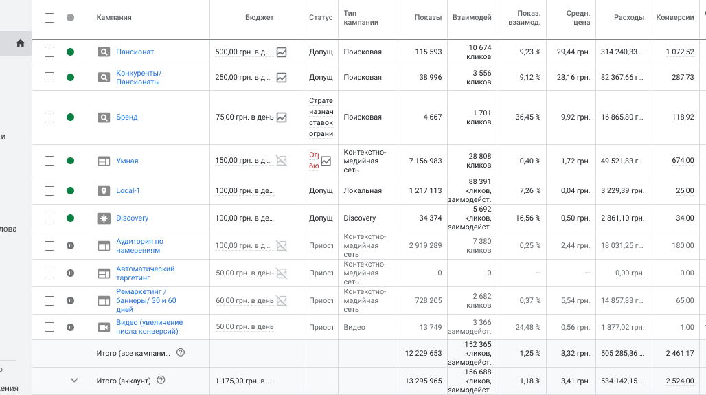The width and height of the screenshot is (706, 395).
Task: Edit the 75,00 грн. в день budget
Action: point(244,117)
